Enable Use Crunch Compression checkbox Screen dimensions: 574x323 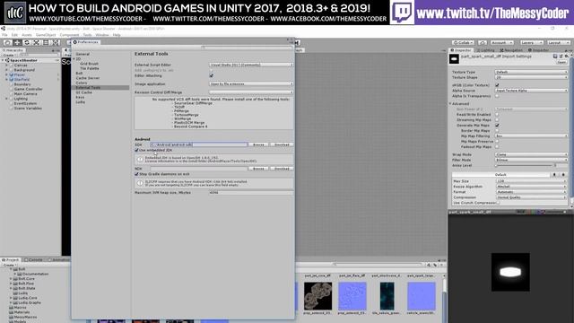(x=498, y=203)
